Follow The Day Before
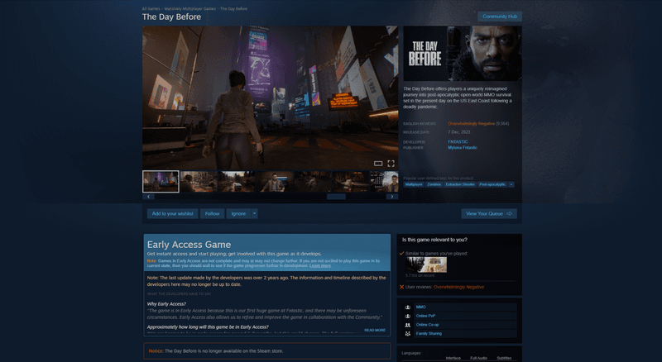Viewport: 662px width, 362px height. coord(212,213)
